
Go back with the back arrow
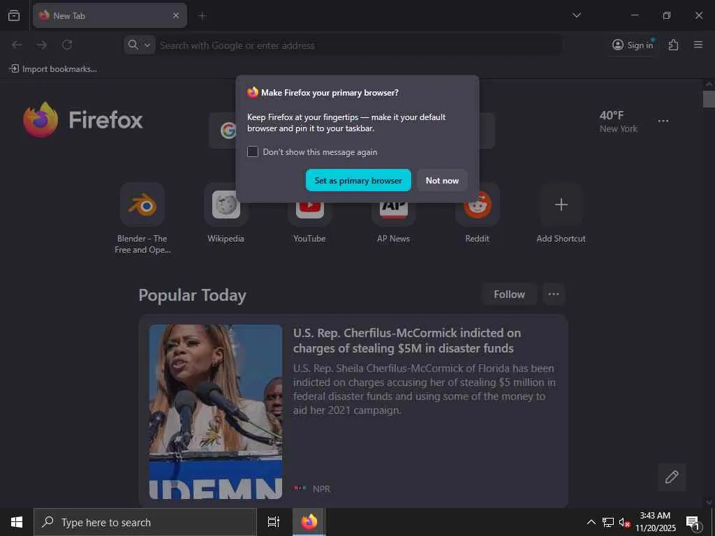click(x=17, y=45)
